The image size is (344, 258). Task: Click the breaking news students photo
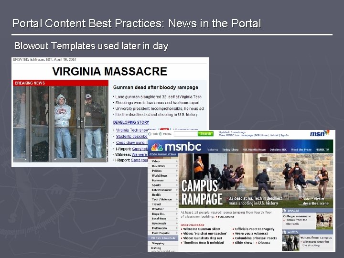[61, 124]
